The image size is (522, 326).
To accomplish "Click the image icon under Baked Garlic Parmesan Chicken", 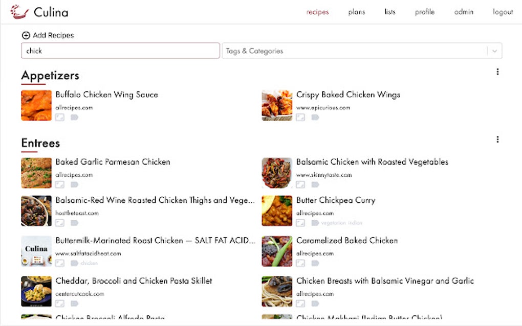I will click(x=60, y=184).
